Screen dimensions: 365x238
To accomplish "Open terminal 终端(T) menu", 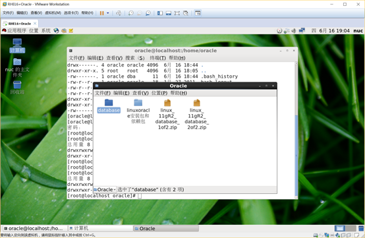I will point(157,58).
